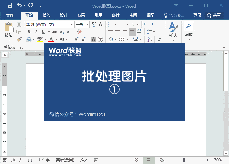Image resolution: width=229 pixels, height=164 pixels.
Task: Apply red font color
Action: [51, 39]
